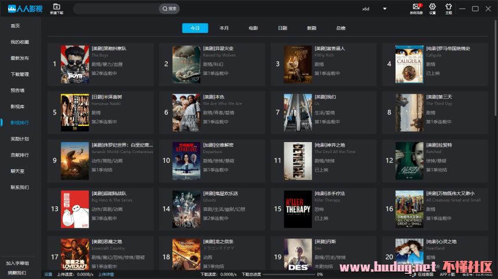Switch to the 总榜 tab
Viewport: 498px width, 279px height.
(x=341, y=28)
